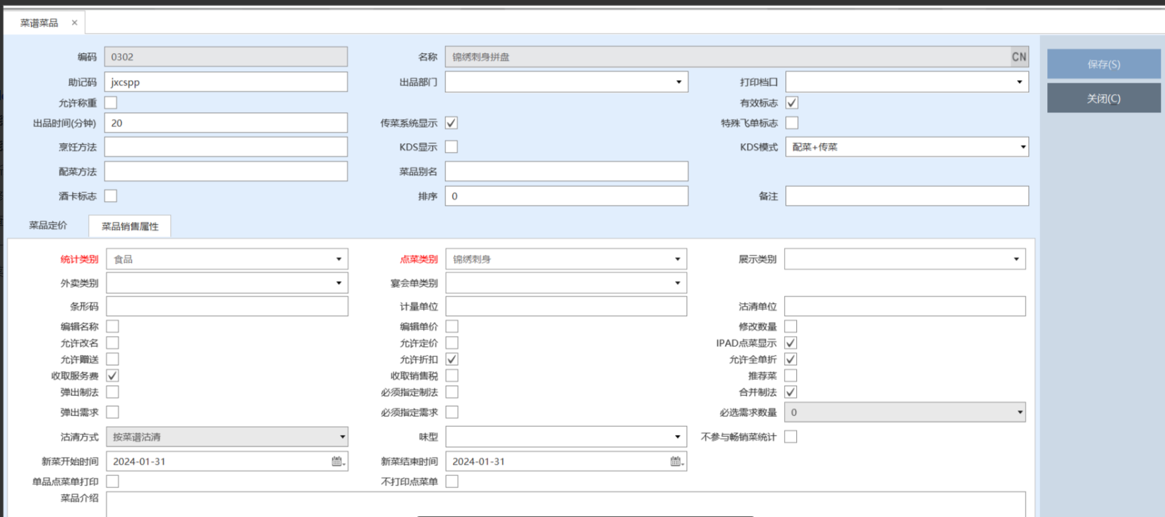Select the 菜品销售属性 tab
This screenshot has height=517, width=1165.
click(130, 227)
